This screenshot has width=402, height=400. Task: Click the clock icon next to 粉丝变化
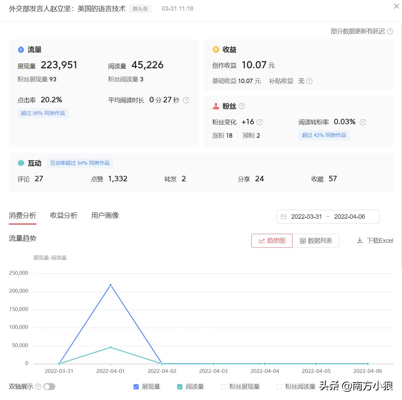(260, 122)
